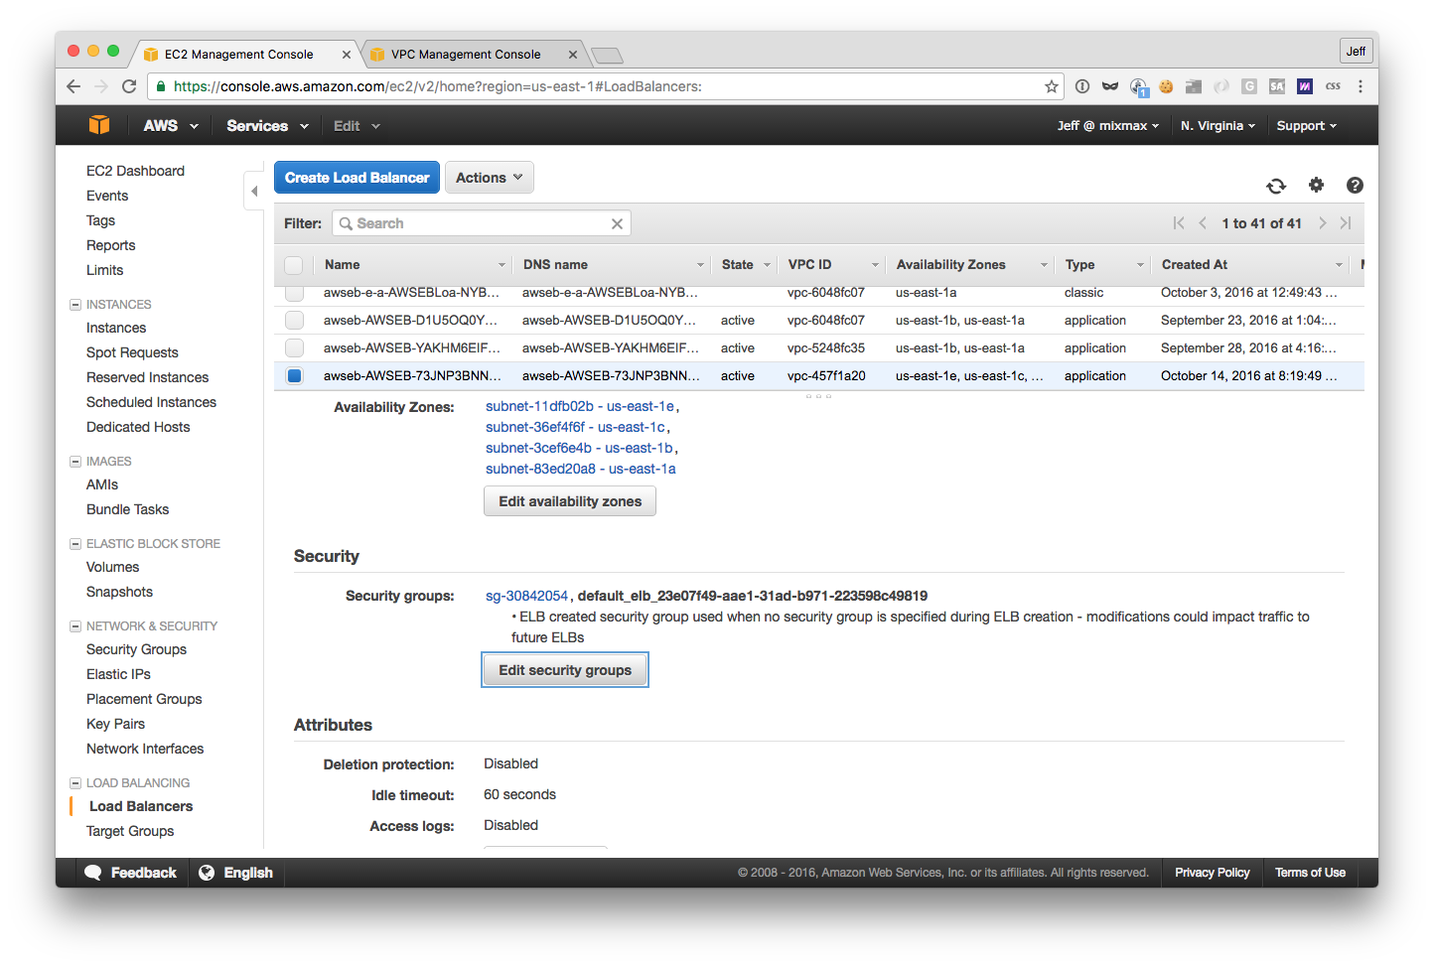The image size is (1434, 967).
Task: Open the Mixmax extension icon
Action: (1305, 86)
